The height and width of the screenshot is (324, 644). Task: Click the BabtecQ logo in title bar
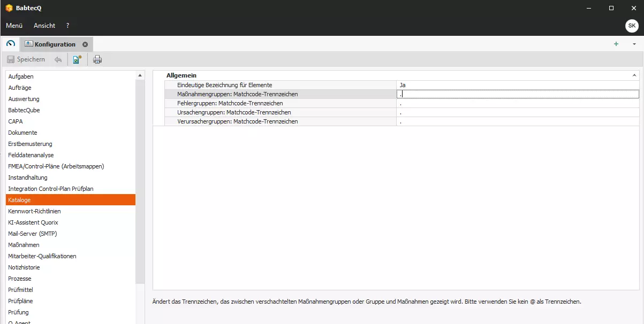coord(9,8)
